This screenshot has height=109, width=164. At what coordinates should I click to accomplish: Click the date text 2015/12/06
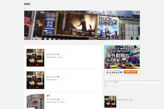(53, 54)
